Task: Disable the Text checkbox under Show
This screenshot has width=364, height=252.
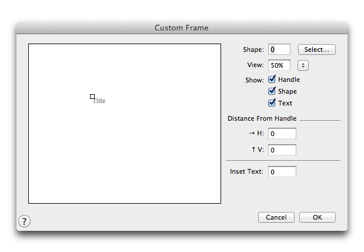Action: pos(272,102)
